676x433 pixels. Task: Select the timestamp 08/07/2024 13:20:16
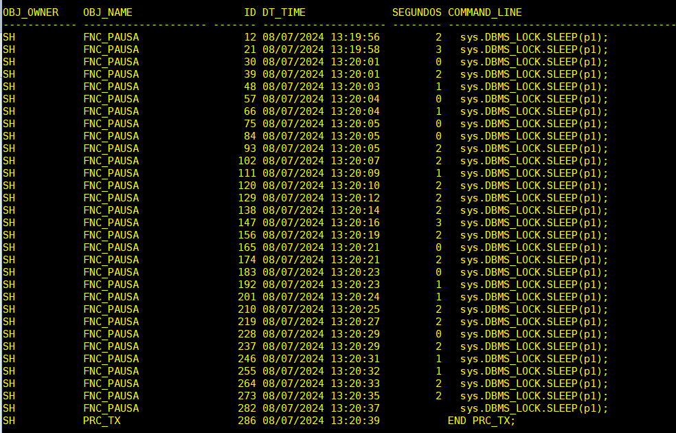(x=321, y=223)
